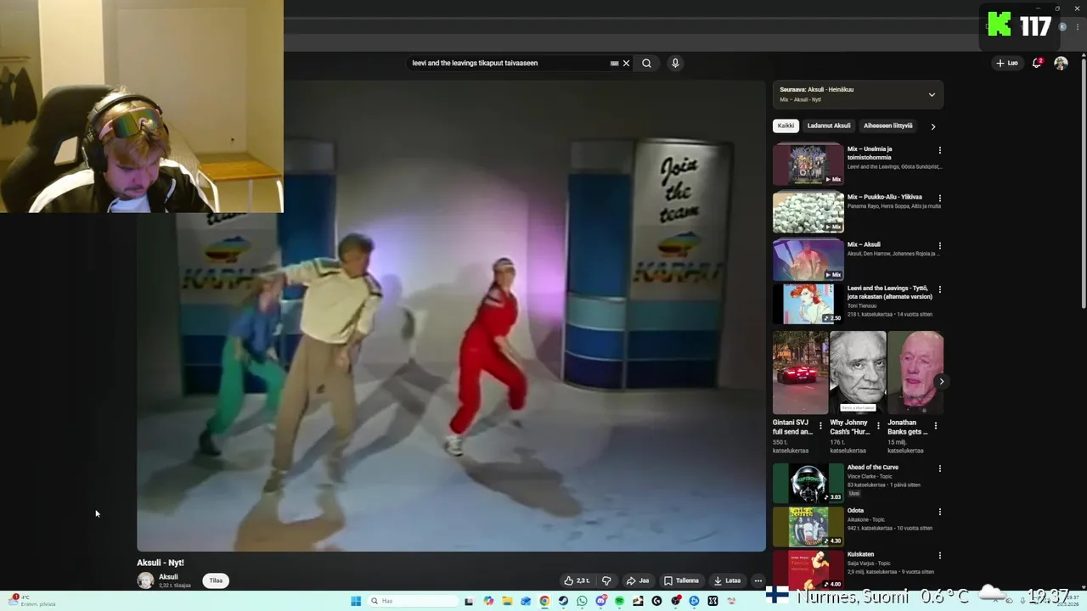Start voice search with microphone icon

pos(675,63)
